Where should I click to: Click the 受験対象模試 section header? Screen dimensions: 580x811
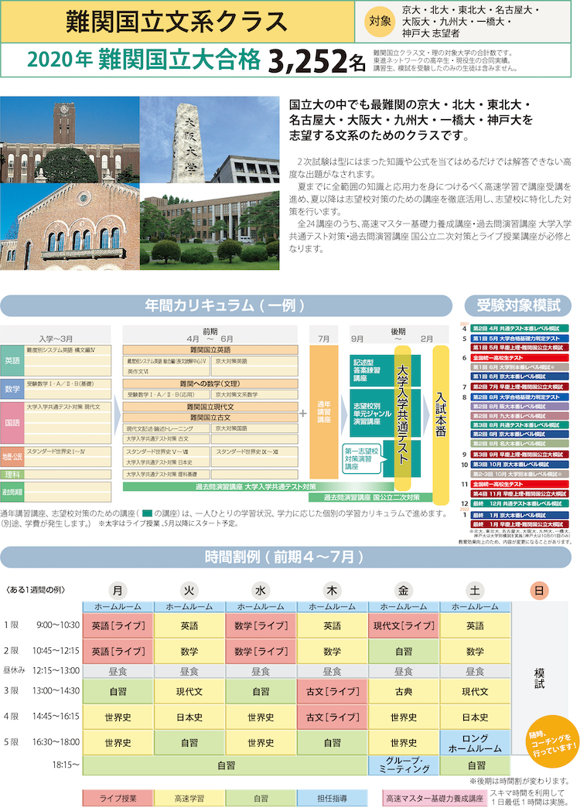(x=518, y=305)
